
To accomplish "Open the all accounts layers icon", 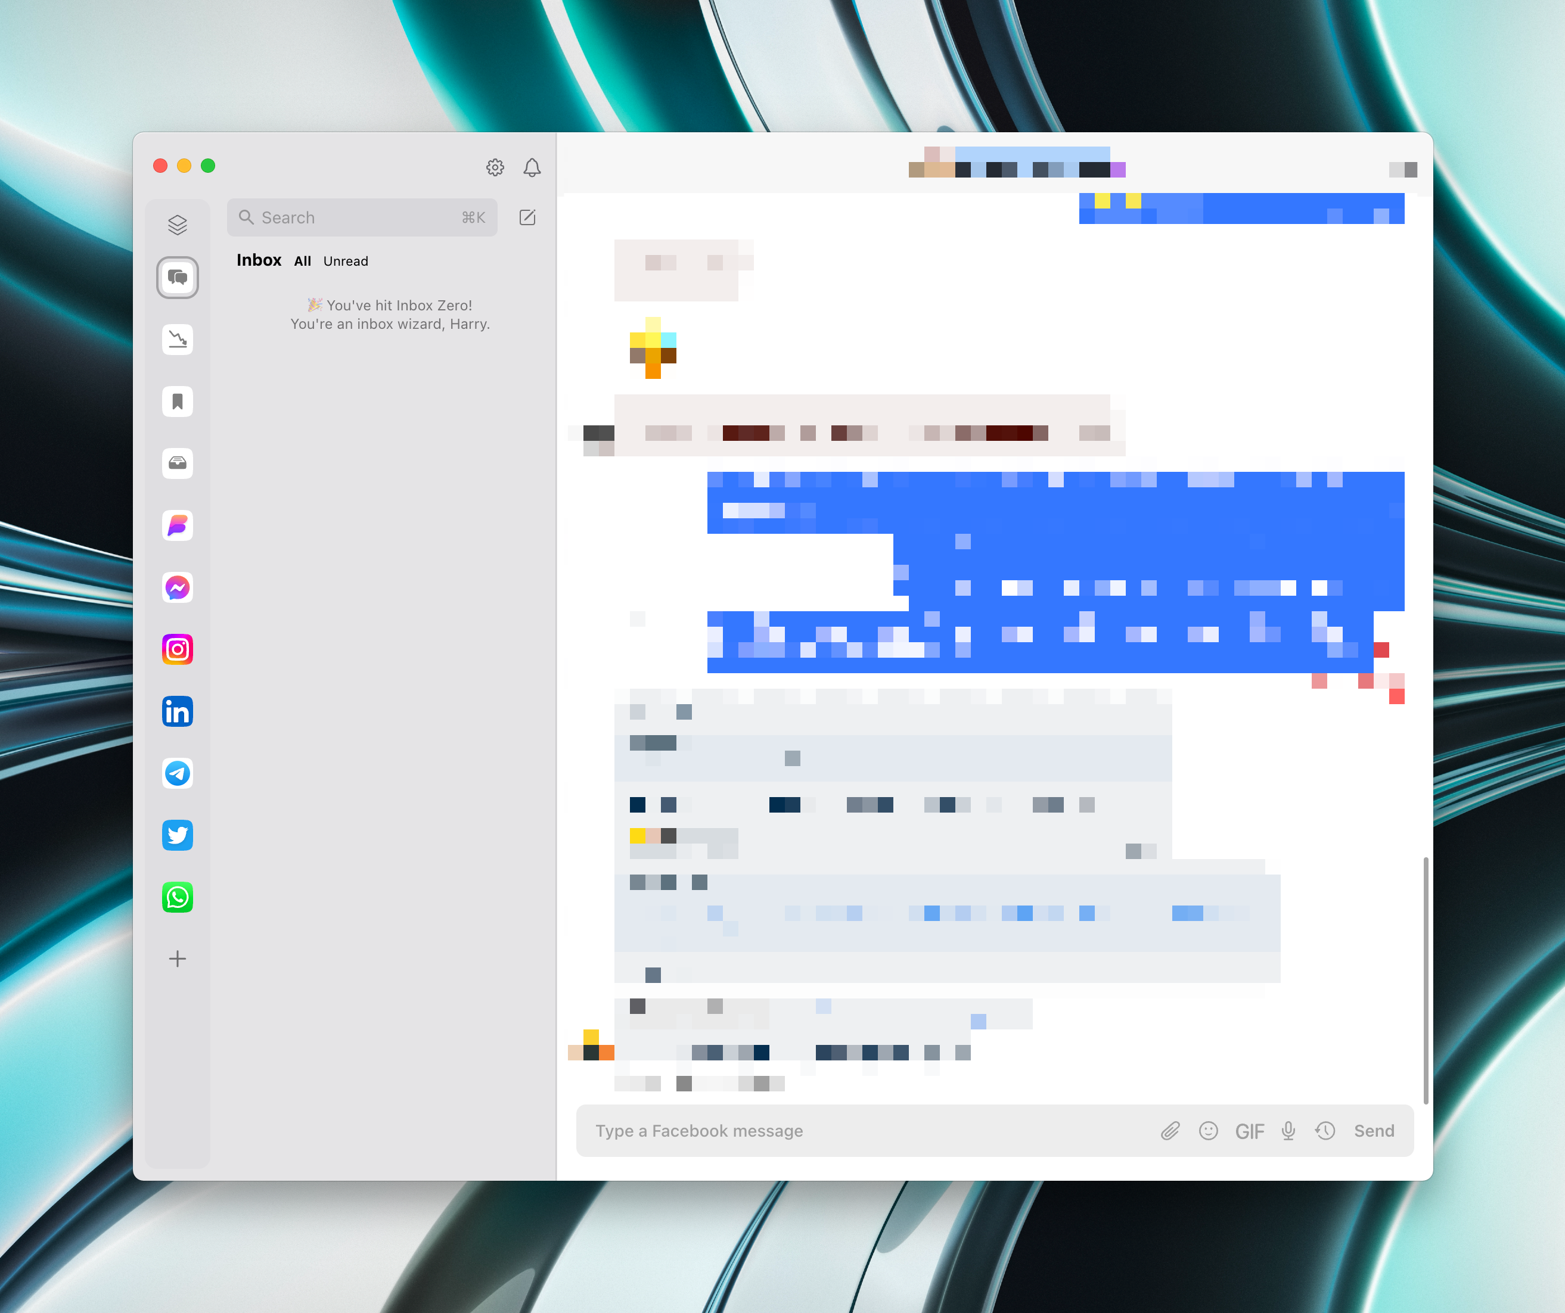I will (x=178, y=224).
